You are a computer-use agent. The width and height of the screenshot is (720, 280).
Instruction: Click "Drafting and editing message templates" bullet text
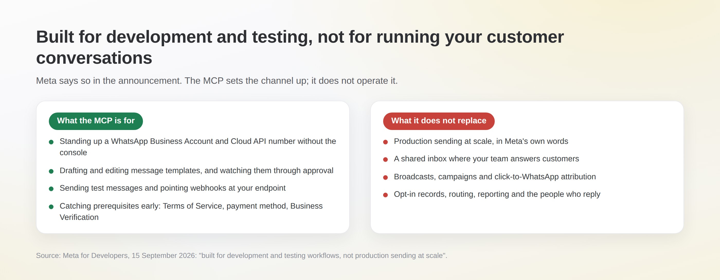click(x=196, y=170)
